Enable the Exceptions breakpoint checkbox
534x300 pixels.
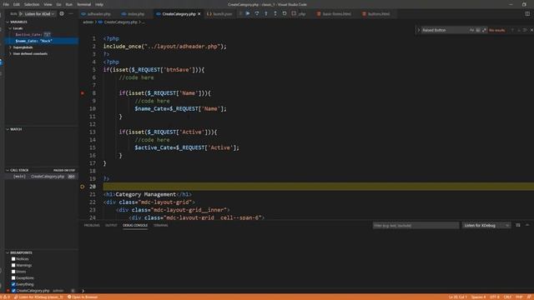[x=13, y=277]
